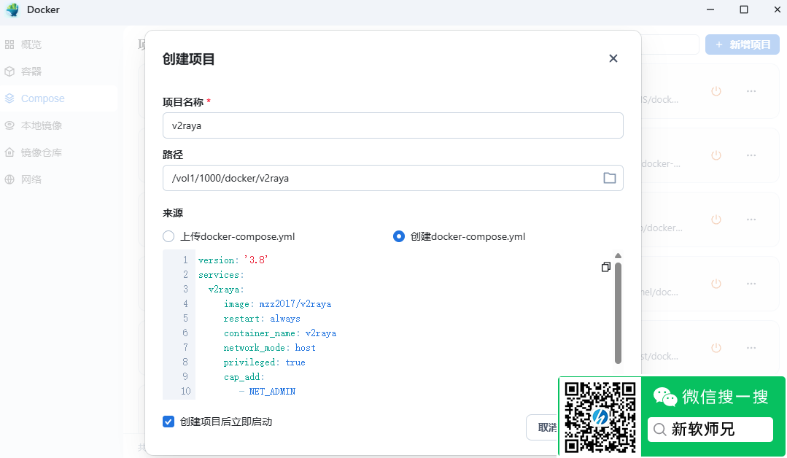Click the 新增项目 (Add Project) button
This screenshot has width=787, height=458.
(x=742, y=44)
